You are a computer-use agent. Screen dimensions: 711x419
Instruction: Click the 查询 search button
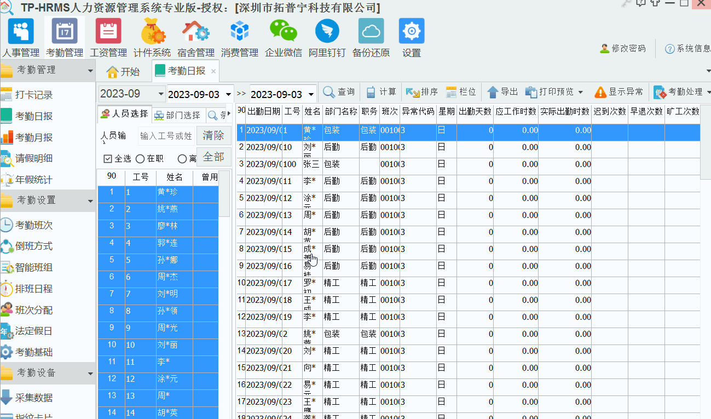click(x=339, y=92)
